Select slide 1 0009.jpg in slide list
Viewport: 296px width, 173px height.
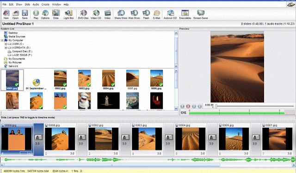pyautogui.click(x=17, y=139)
